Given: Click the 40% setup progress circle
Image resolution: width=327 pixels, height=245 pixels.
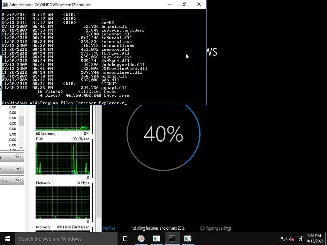Looking at the screenshot, I should 163,134.
